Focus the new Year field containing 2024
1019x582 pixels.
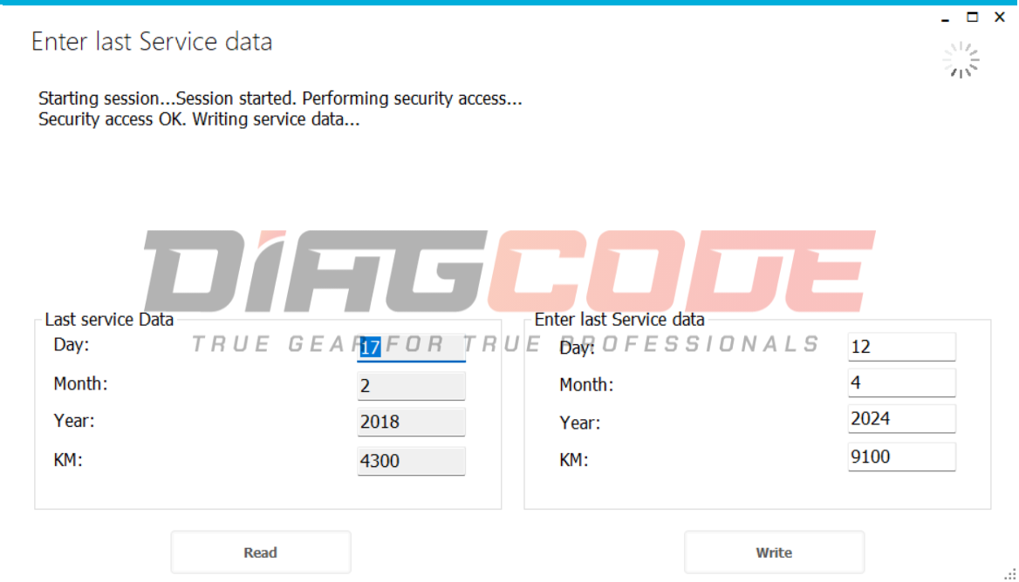pyautogui.click(x=901, y=419)
